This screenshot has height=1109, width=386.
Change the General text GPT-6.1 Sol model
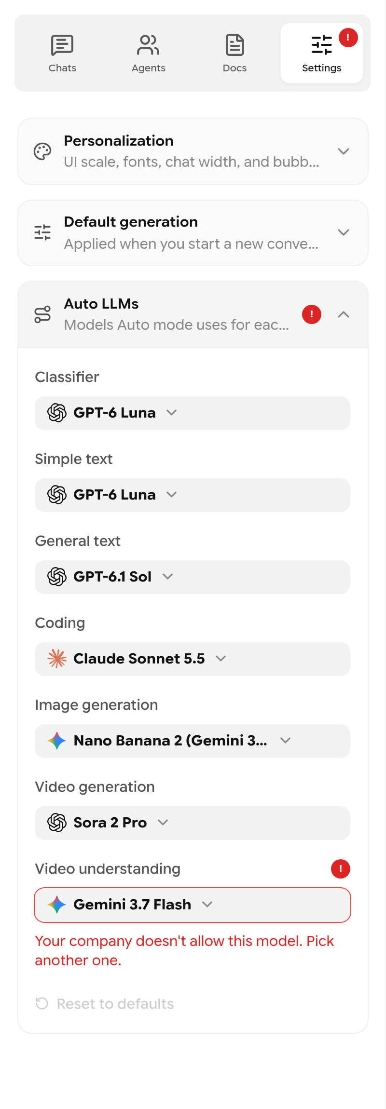[x=193, y=577]
